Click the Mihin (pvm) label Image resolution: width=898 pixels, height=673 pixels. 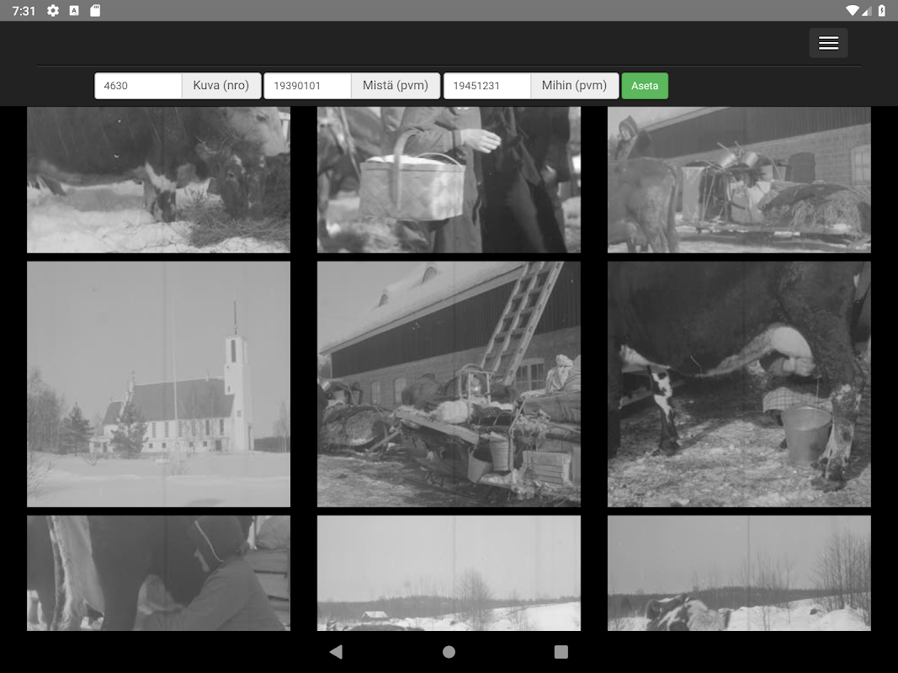point(575,86)
